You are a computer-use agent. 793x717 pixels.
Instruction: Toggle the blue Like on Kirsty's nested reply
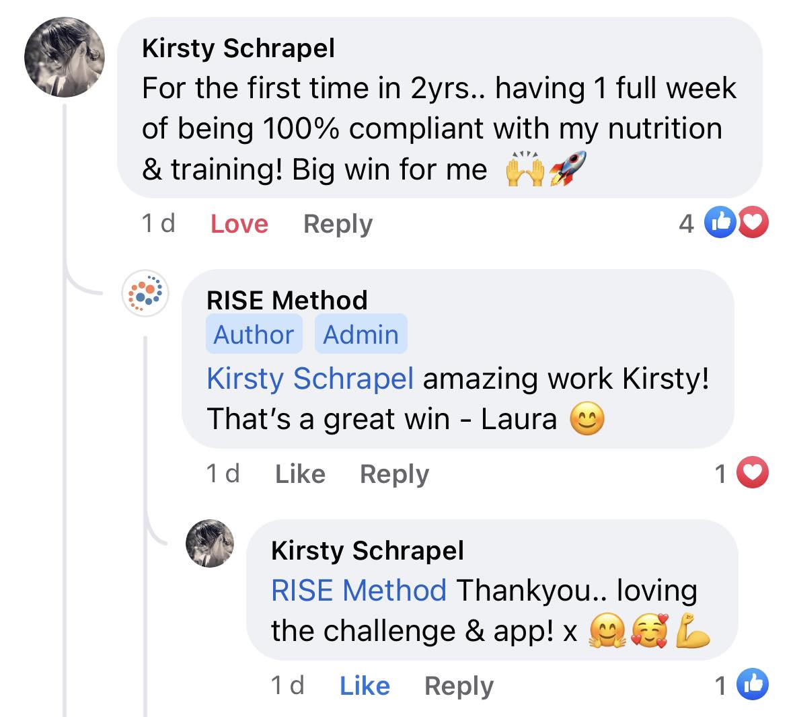(x=365, y=686)
